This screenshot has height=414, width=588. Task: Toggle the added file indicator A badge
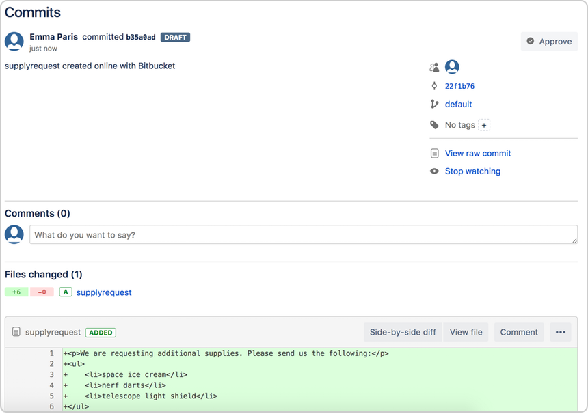pyautogui.click(x=65, y=292)
